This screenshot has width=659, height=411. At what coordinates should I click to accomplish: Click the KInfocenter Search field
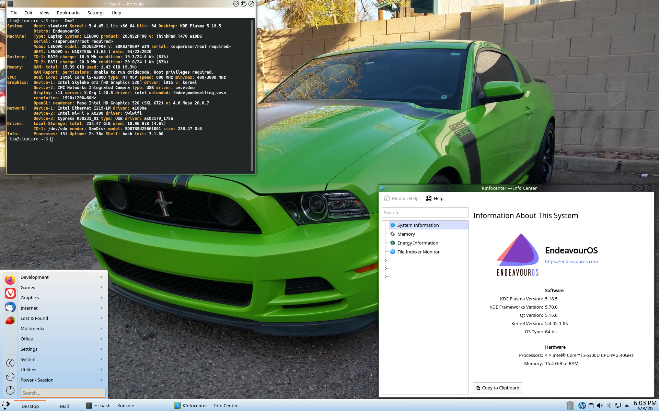pyautogui.click(x=425, y=212)
